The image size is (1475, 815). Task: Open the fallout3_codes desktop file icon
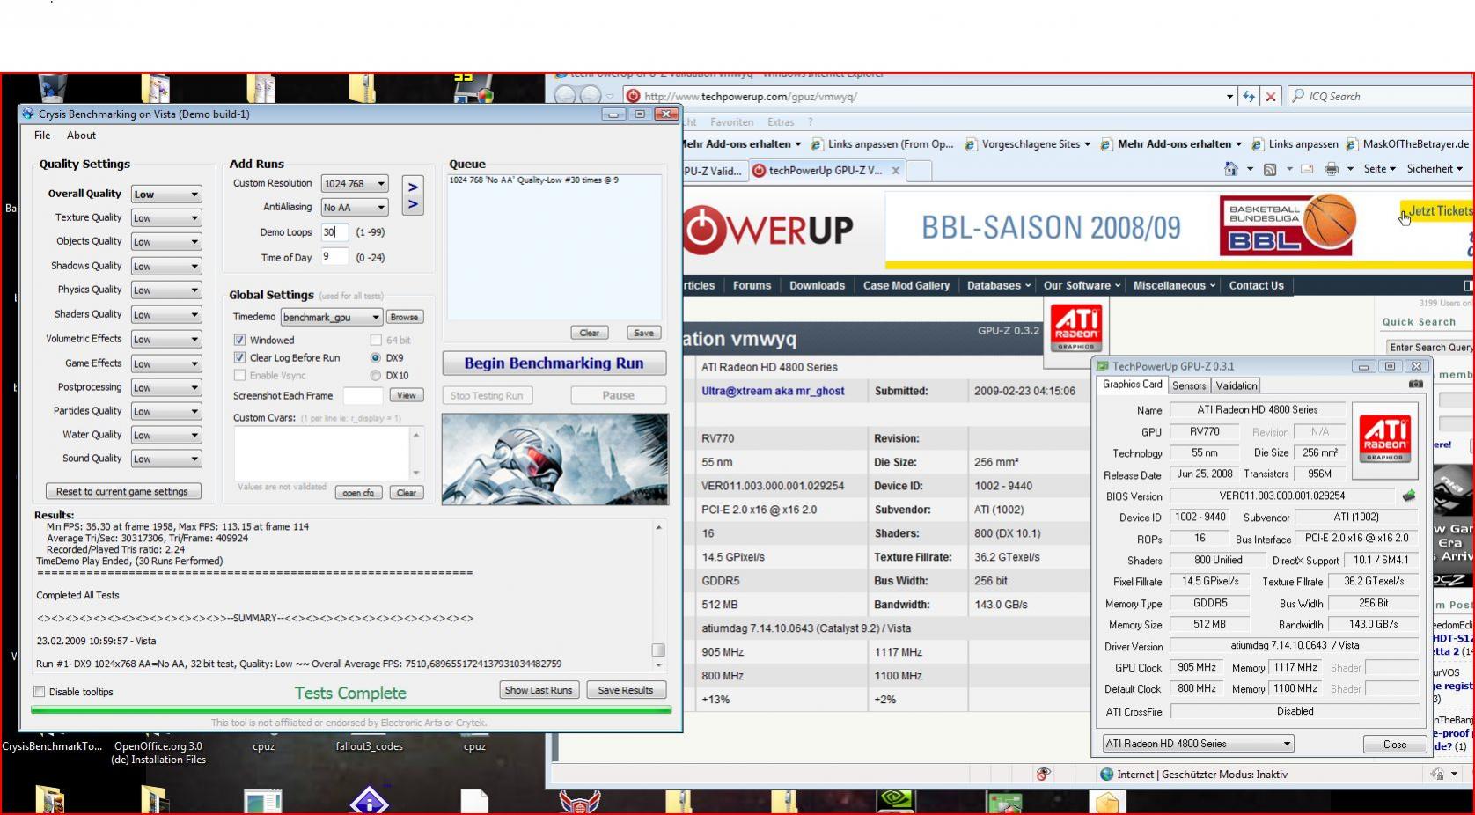(369, 746)
